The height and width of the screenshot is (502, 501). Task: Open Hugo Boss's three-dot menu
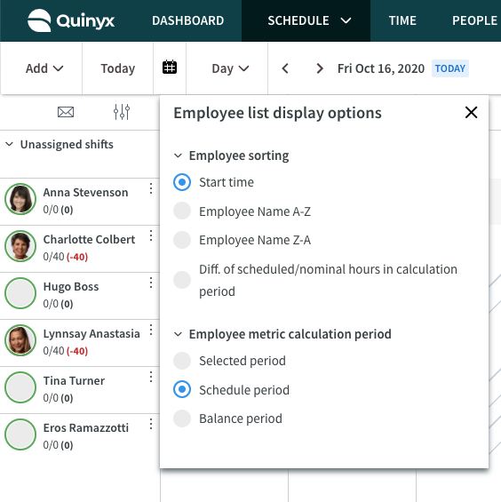[x=151, y=283]
